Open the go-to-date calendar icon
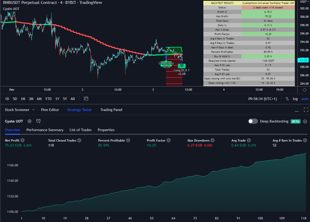The height and width of the screenshot is (222, 310). point(86,99)
